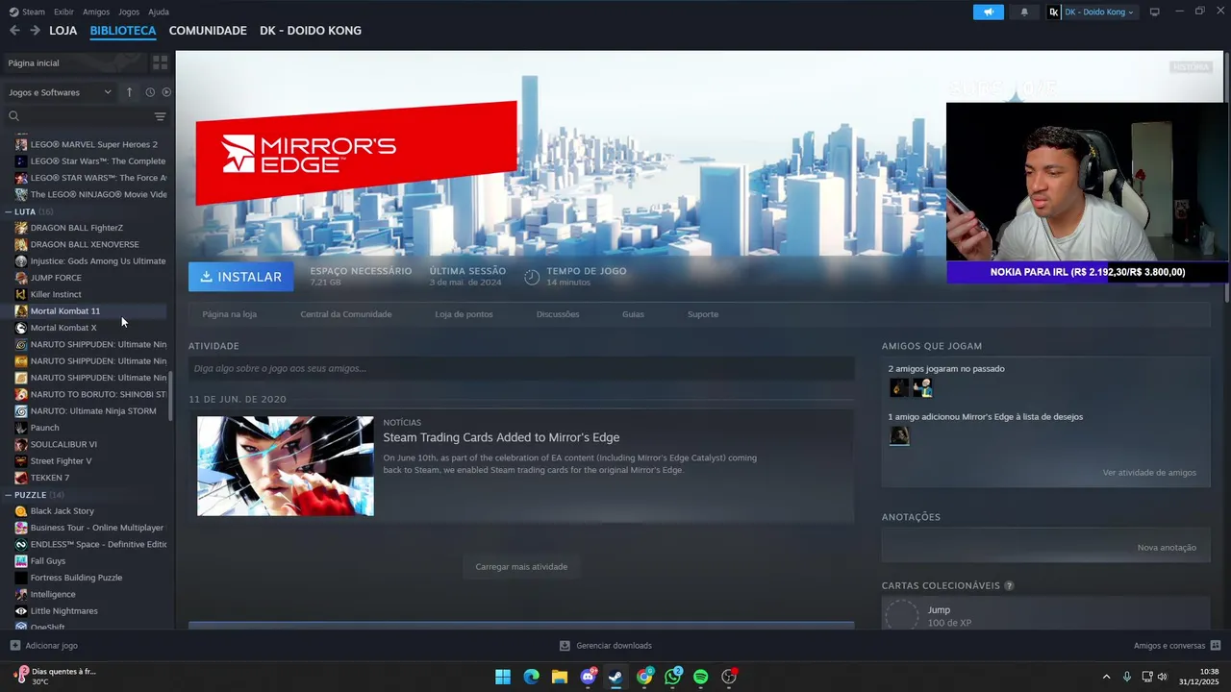Image resolution: width=1231 pixels, height=692 pixels.
Task: Open Central da Comunidade tab
Action: (346, 314)
